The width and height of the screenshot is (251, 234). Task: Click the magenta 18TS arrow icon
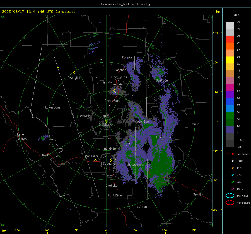(x=230, y=189)
